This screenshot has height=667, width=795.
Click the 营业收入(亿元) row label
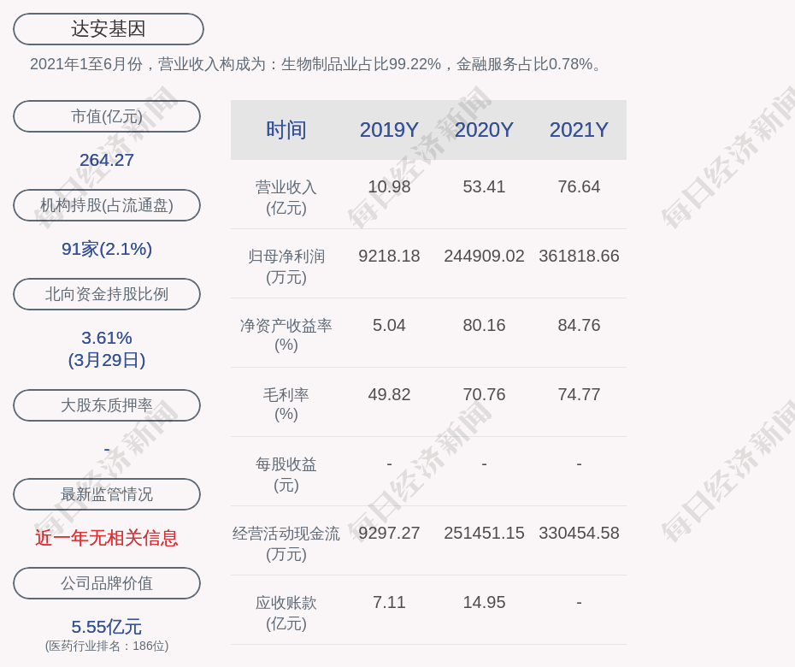286,197
